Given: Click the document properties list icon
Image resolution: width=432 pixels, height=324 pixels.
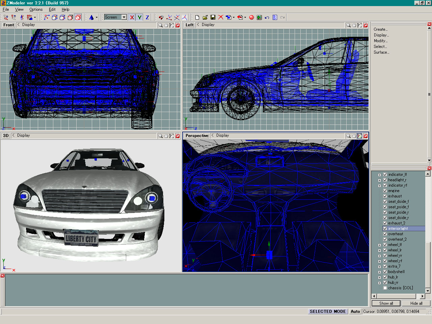Looking at the screenshot, I should [275, 17].
